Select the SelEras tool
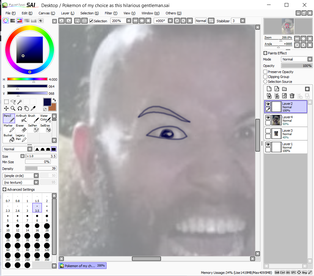314x276 pixels. click(x=46, y=128)
